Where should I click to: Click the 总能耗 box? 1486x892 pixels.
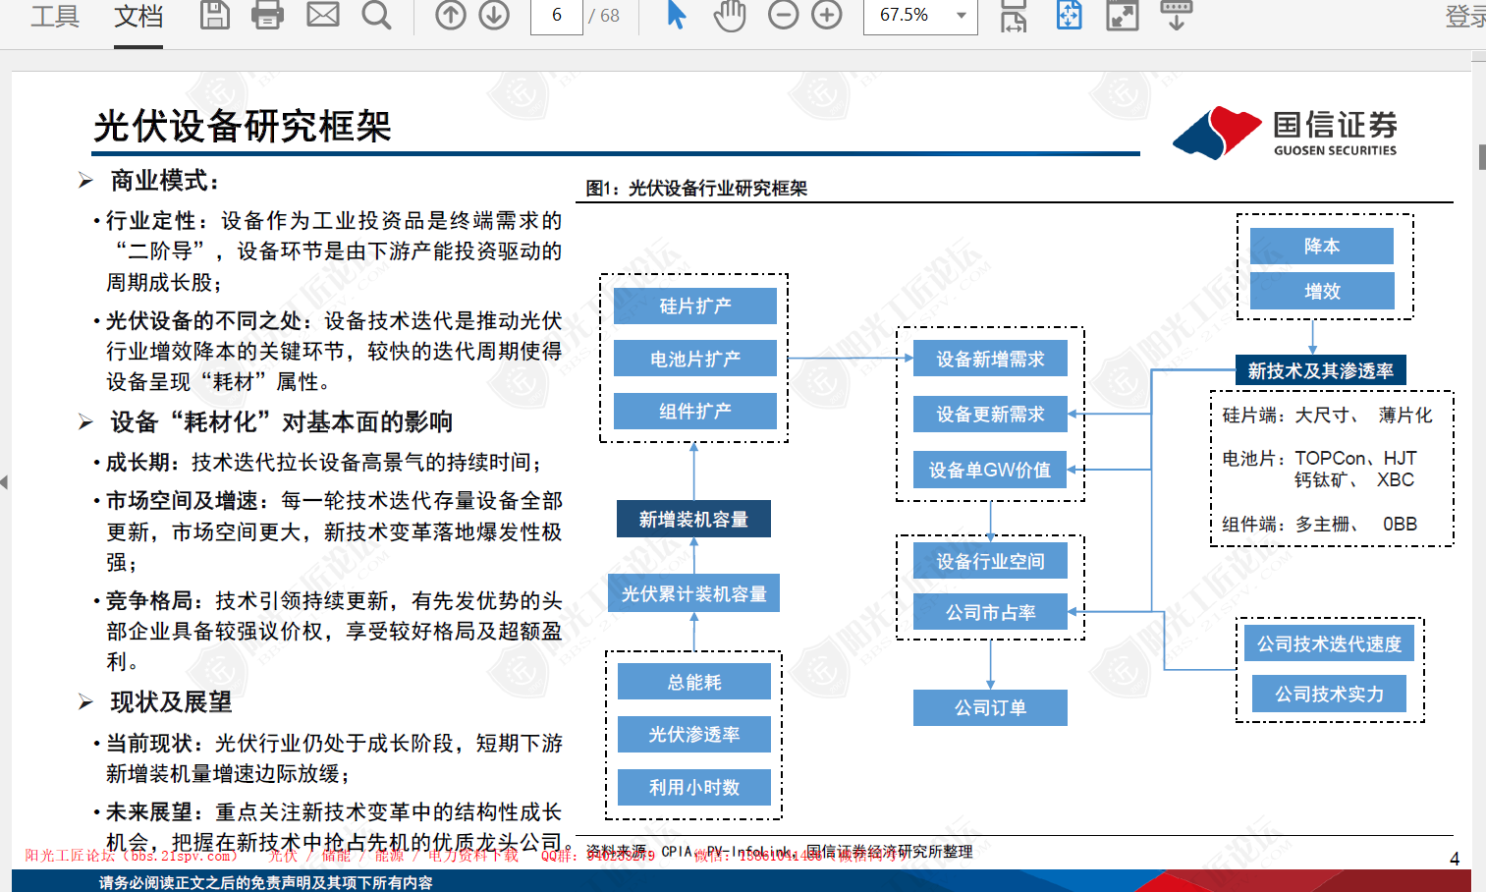pos(694,682)
